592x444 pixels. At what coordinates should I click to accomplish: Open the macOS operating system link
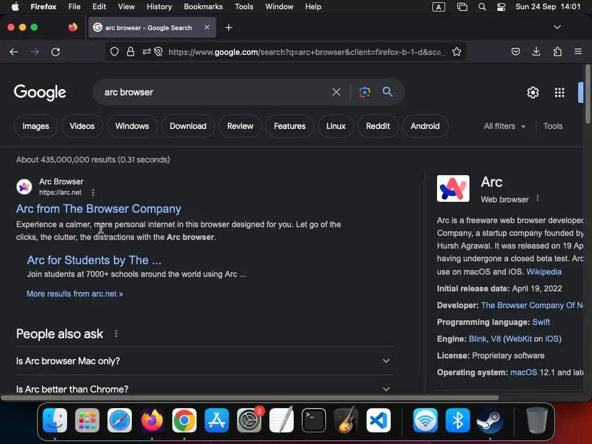pos(523,372)
